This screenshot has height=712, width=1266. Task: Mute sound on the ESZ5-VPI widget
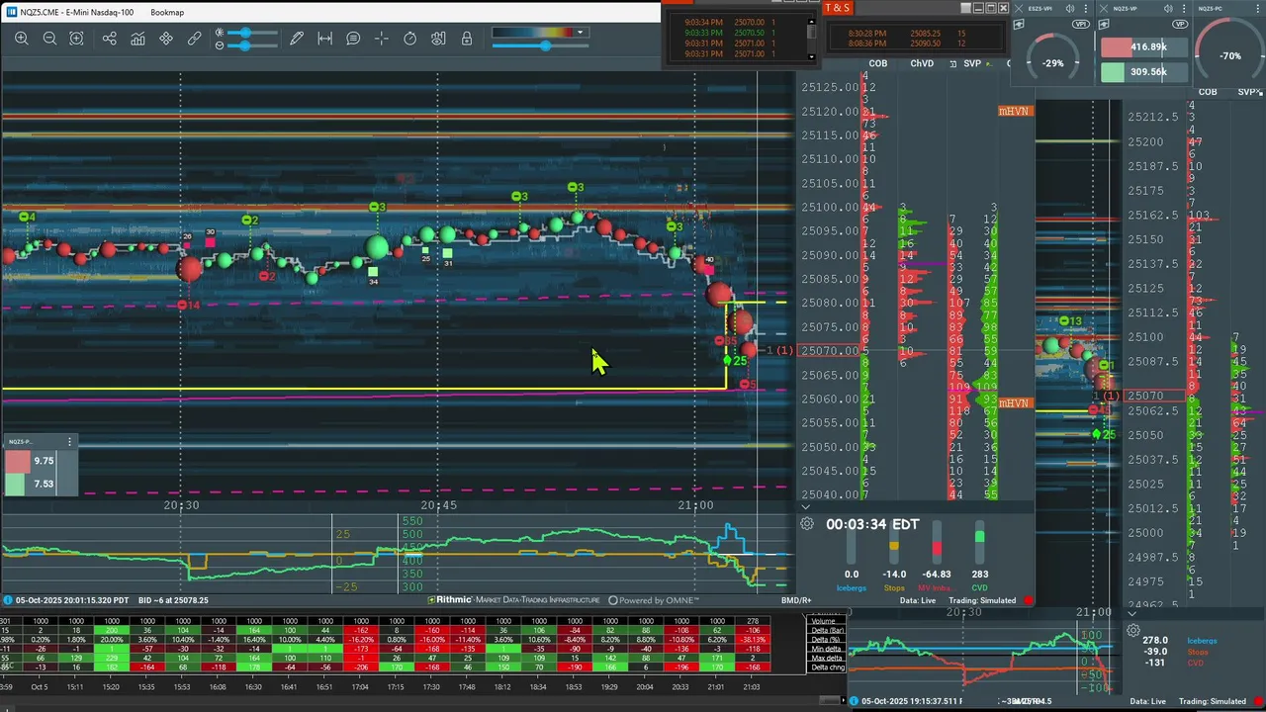point(1070,9)
